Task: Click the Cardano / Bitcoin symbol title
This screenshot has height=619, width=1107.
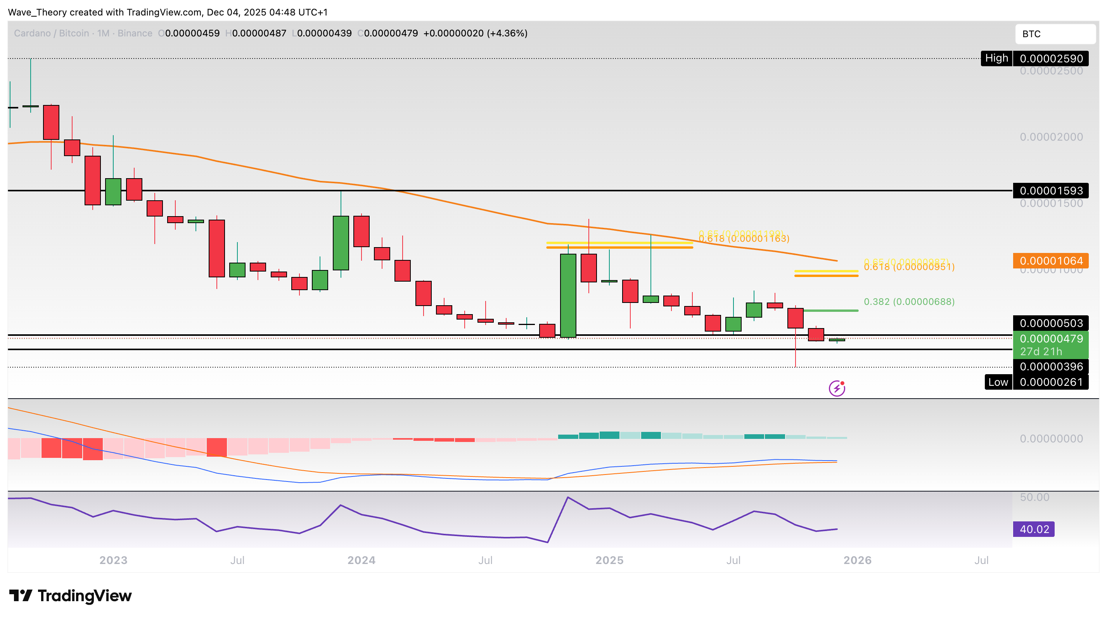Action: [x=52, y=33]
